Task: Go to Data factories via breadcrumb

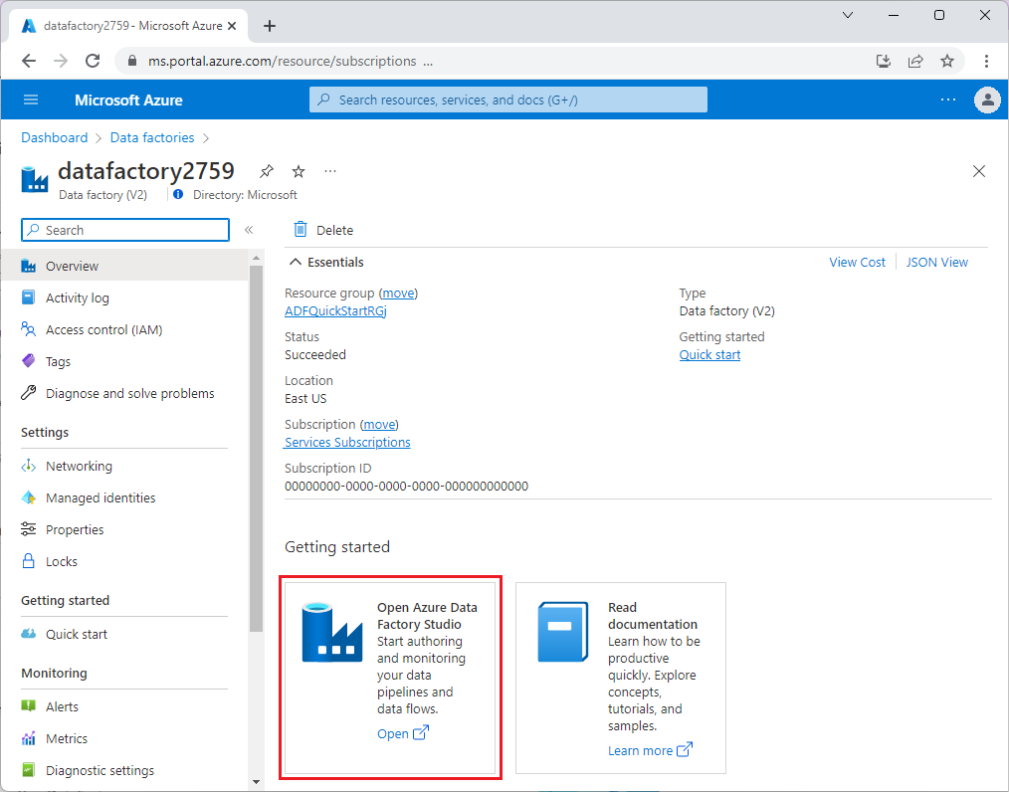Action: (x=152, y=137)
